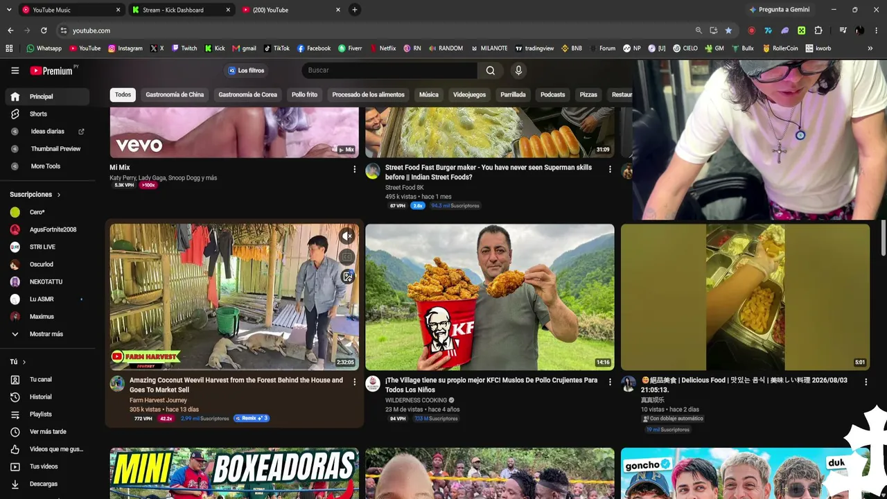Open the tradingview bookmark
Screen dimensions: 887x499
(534, 49)
